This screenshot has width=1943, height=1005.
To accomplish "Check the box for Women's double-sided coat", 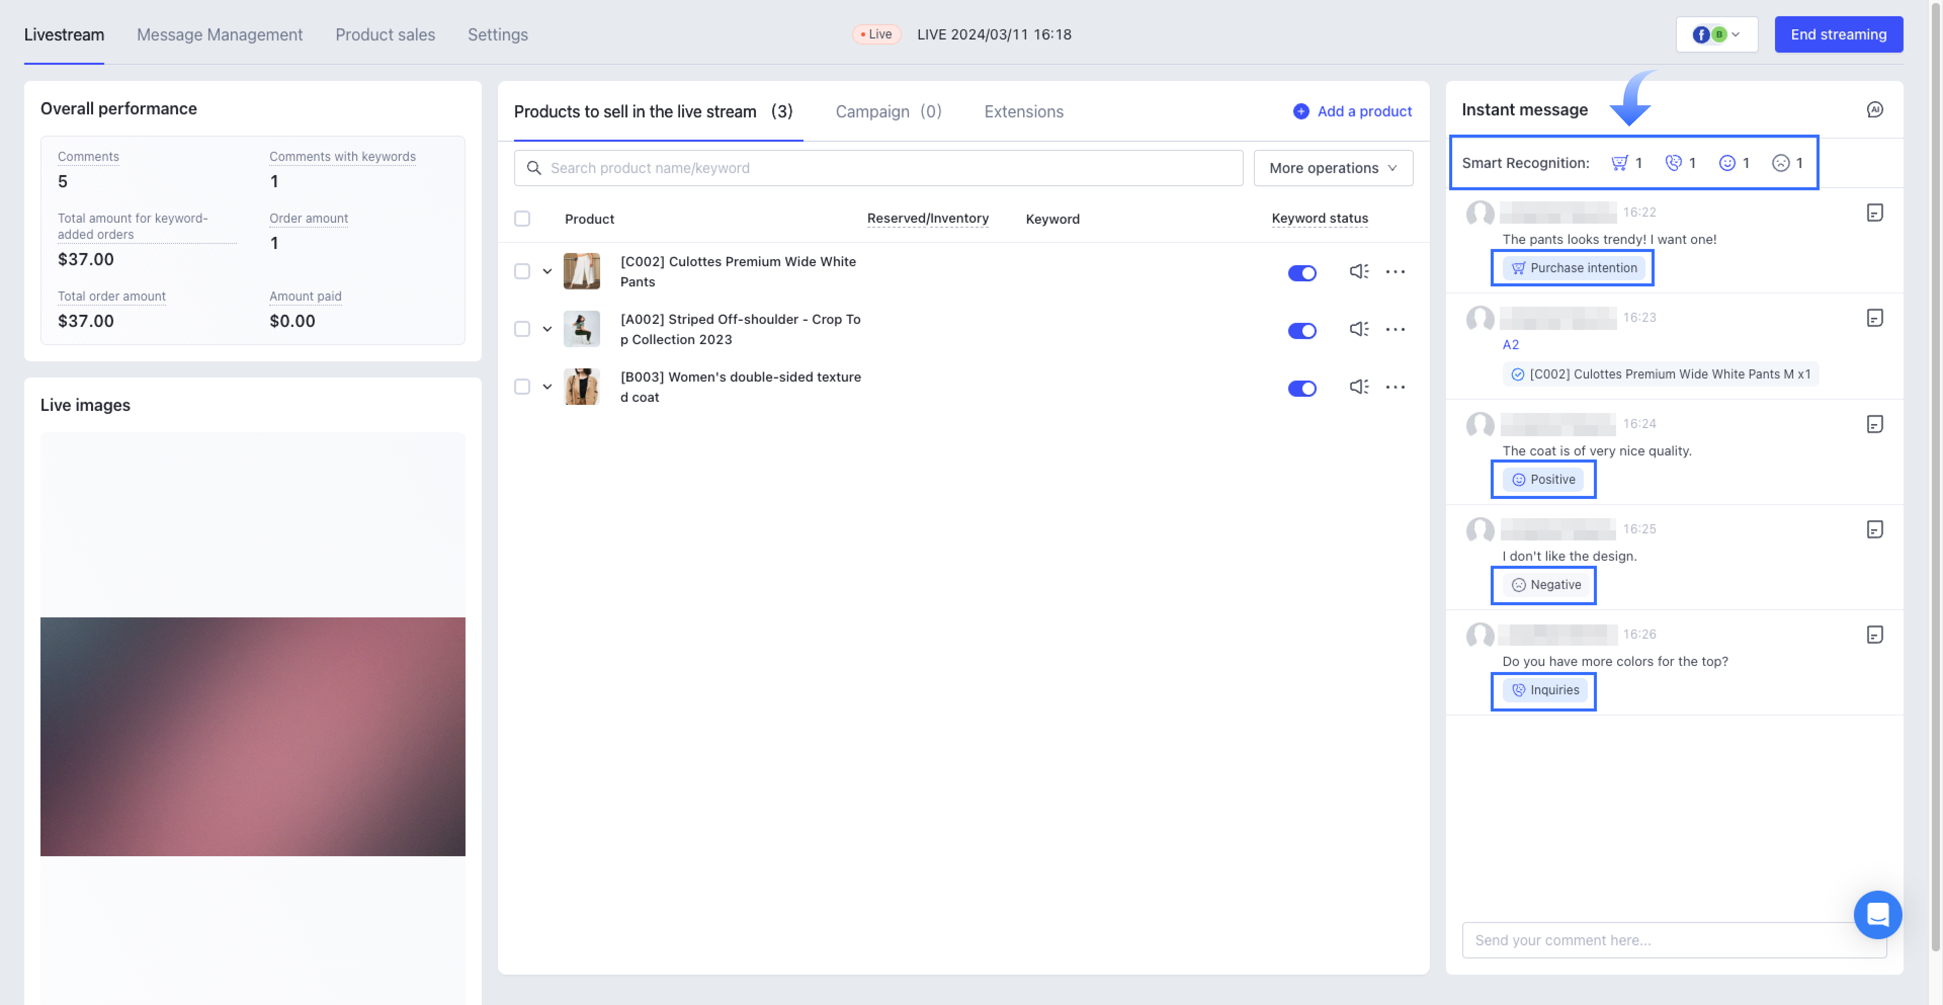I will pyautogui.click(x=522, y=387).
